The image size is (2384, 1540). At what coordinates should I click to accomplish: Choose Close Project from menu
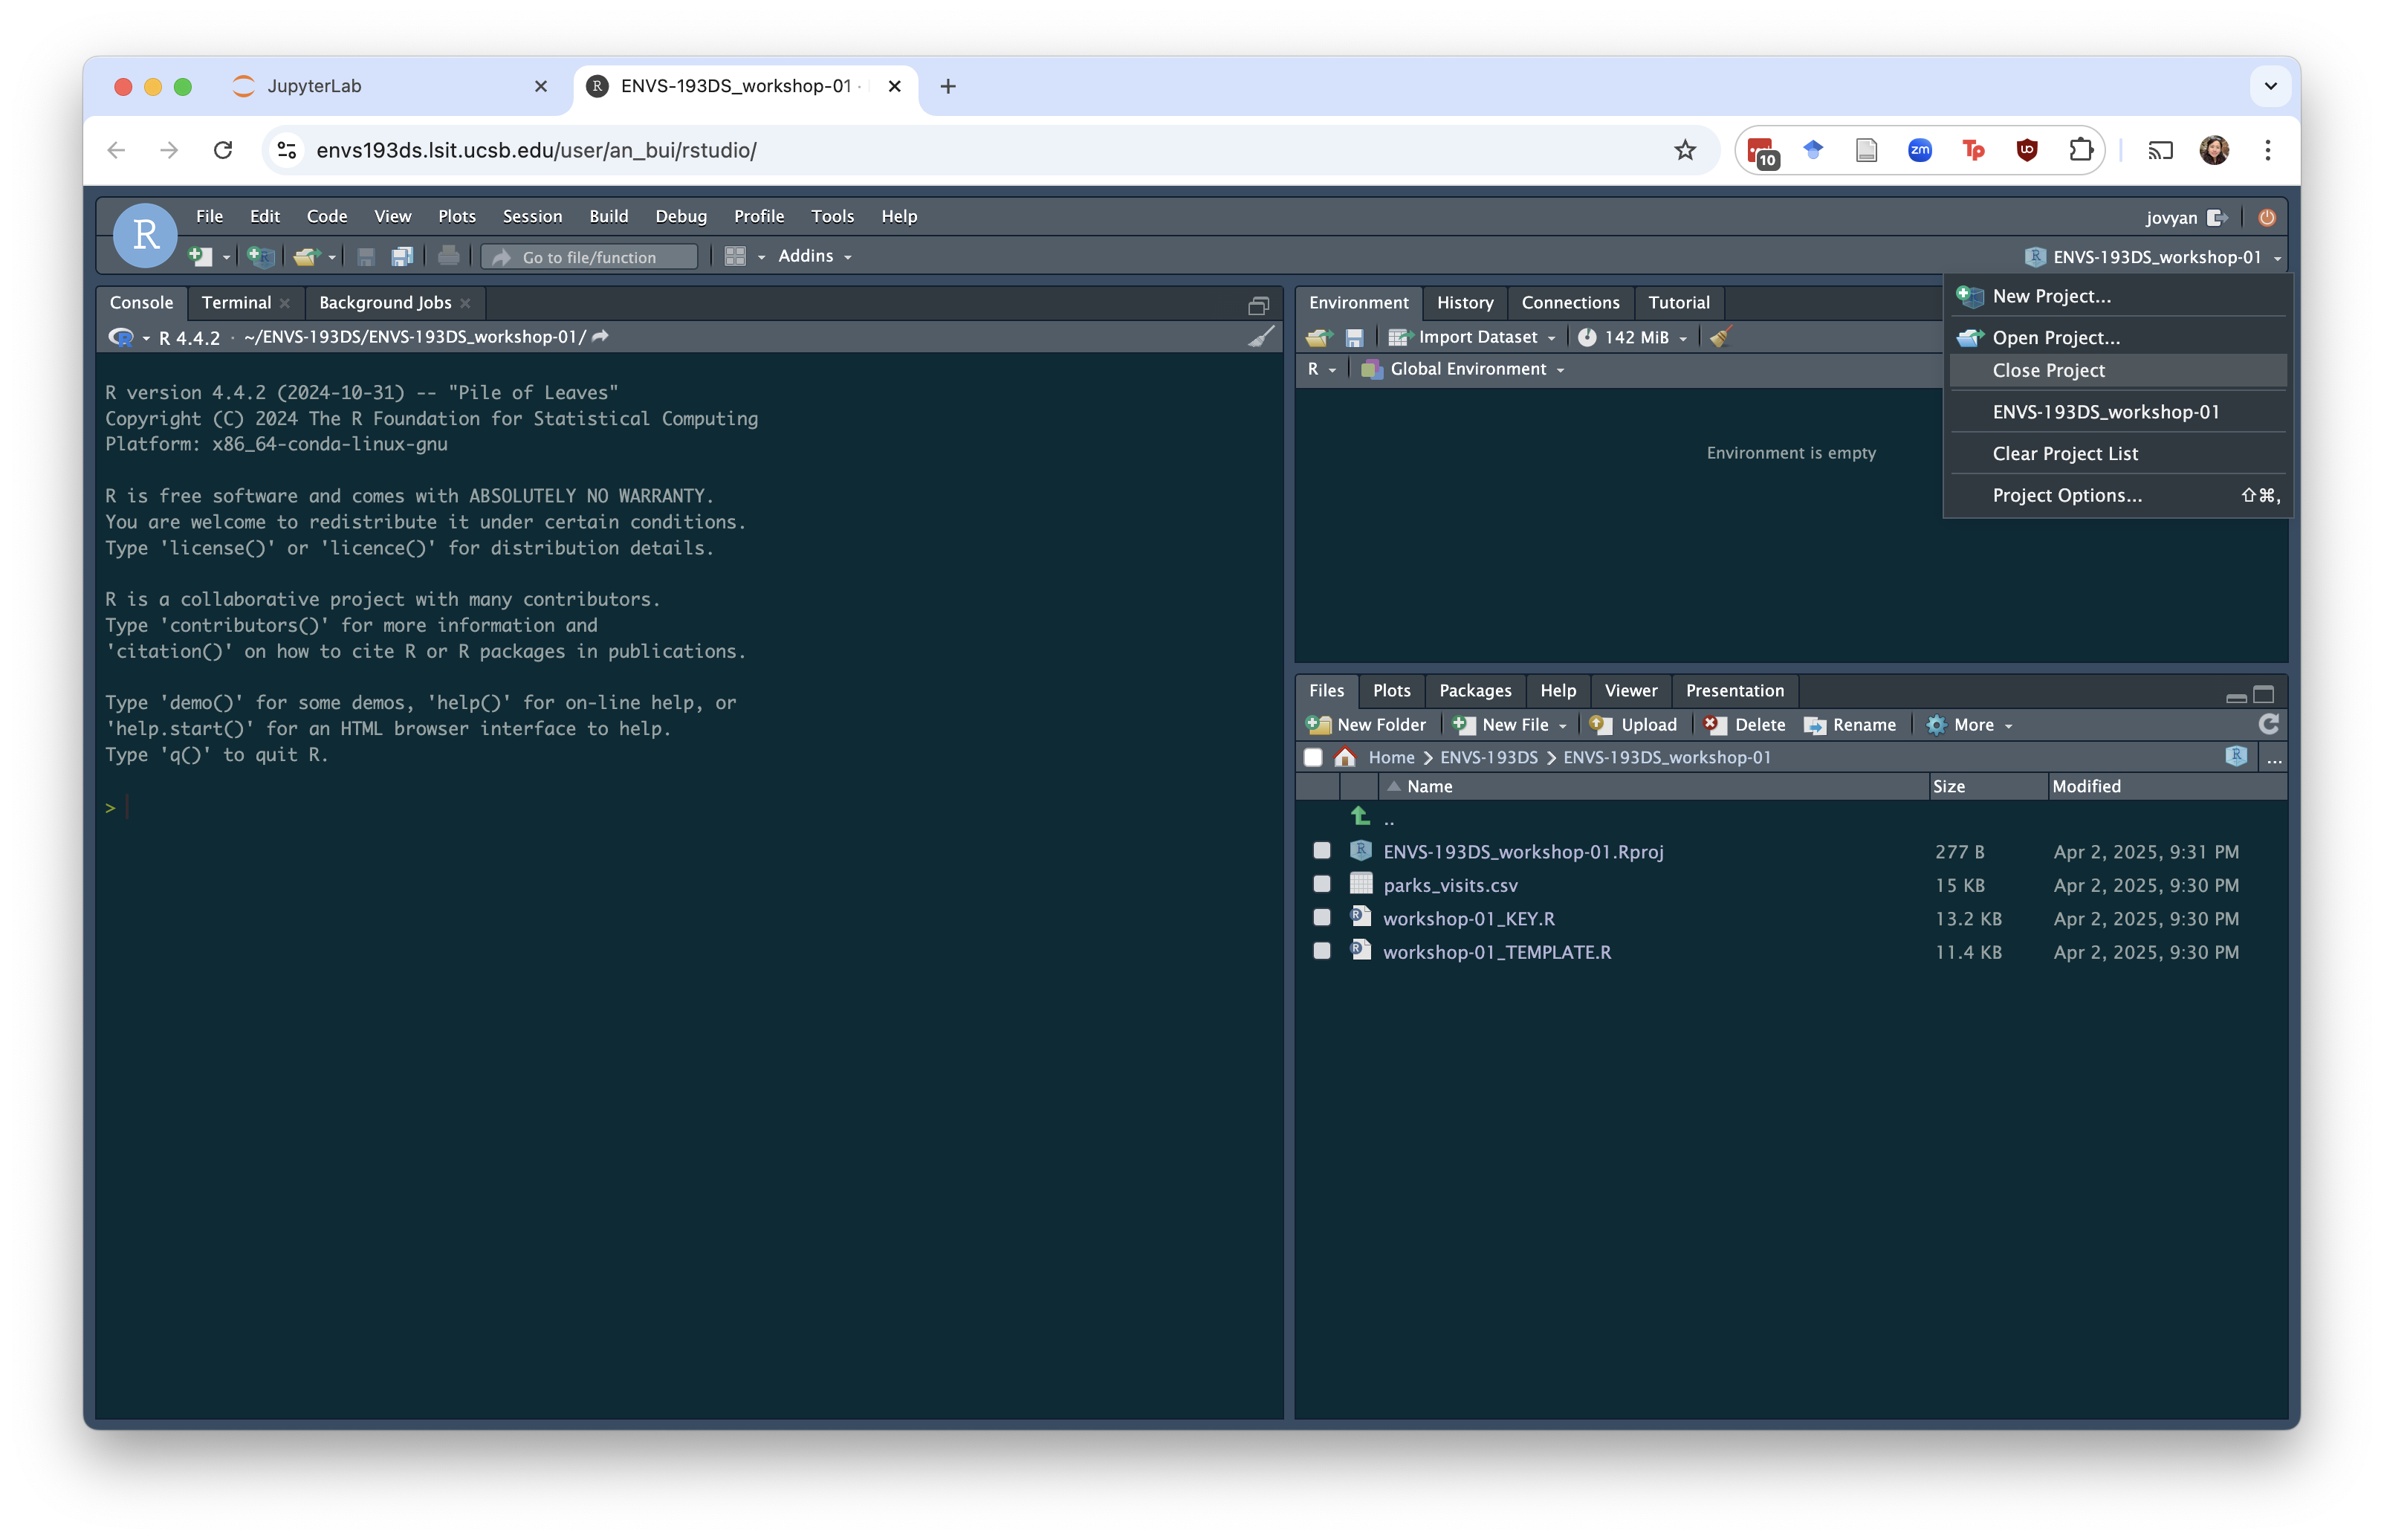coord(2048,370)
